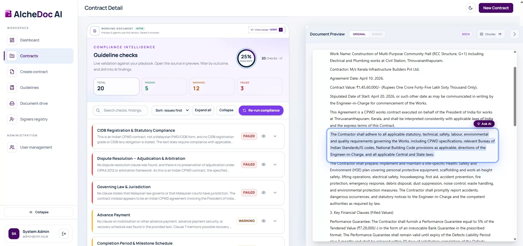Filter checks by WARNING card
The image size is (523, 246).
(212, 86)
